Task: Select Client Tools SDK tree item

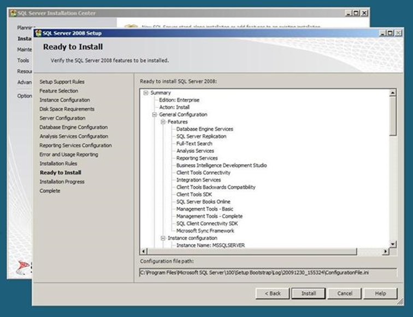Action: pyautogui.click(x=194, y=194)
